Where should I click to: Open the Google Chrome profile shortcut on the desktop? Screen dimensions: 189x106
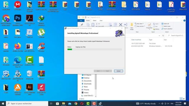[6, 20]
